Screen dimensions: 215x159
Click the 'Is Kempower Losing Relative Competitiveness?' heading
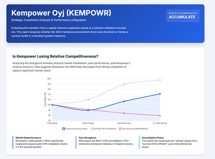pyautogui.click(x=55, y=56)
